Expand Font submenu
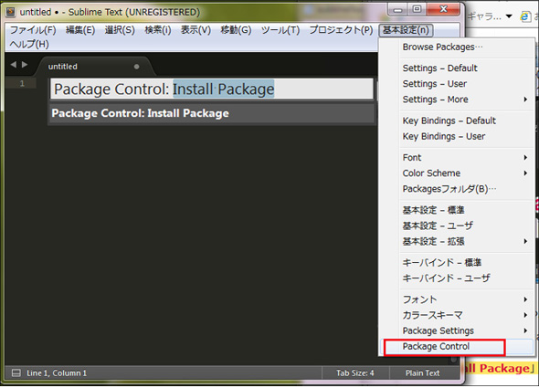This screenshot has width=539, height=388. coord(457,157)
